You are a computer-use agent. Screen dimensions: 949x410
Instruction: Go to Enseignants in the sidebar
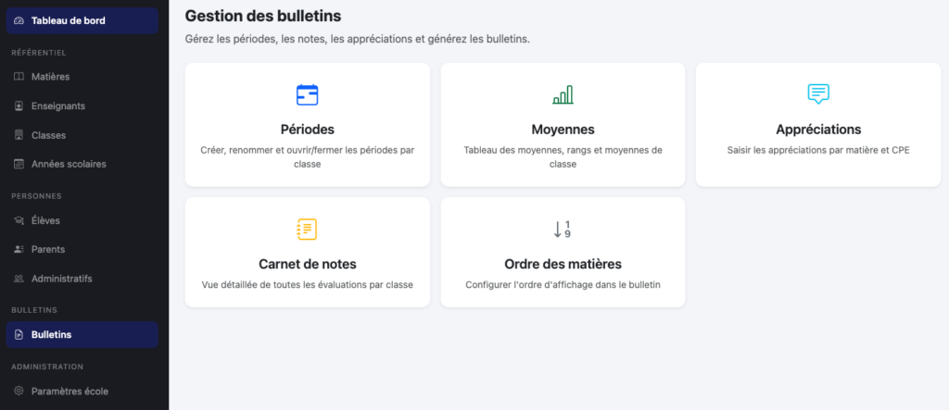(x=57, y=106)
